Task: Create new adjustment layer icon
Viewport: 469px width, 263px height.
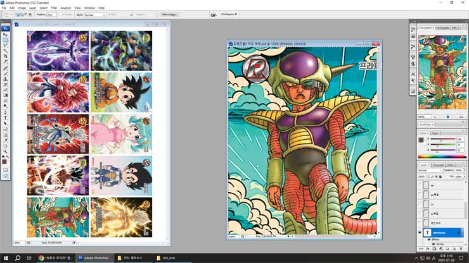Action: click(x=441, y=249)
